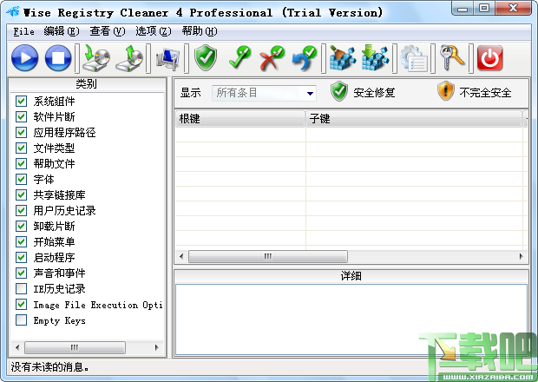
Task: Enable the IE历史记录 checkbox
Action: coord(22,288)
